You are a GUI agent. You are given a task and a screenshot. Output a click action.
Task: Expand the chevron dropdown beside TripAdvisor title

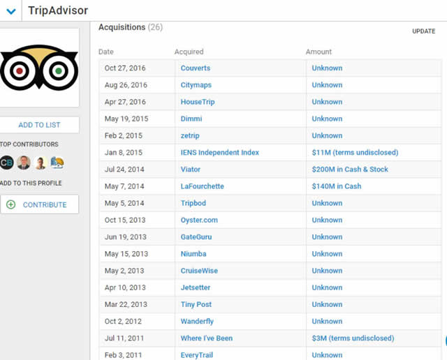pos(10,11)
